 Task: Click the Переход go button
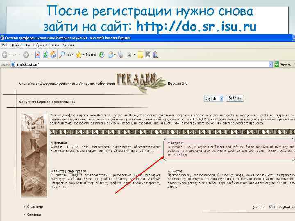coord(283,65)
